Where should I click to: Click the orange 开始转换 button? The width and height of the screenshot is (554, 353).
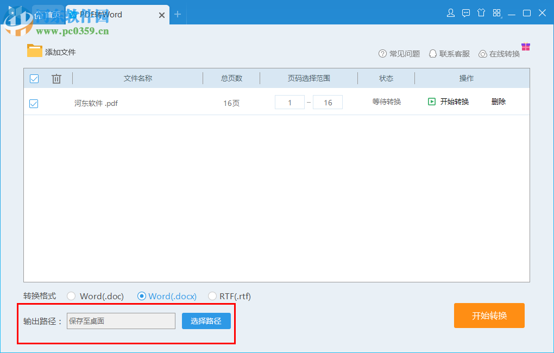(x=489, y=316)
